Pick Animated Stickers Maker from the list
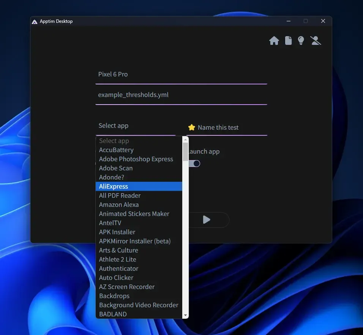This screenshot has height=335, width=363. pyautogui.click(x=139, y=214)
